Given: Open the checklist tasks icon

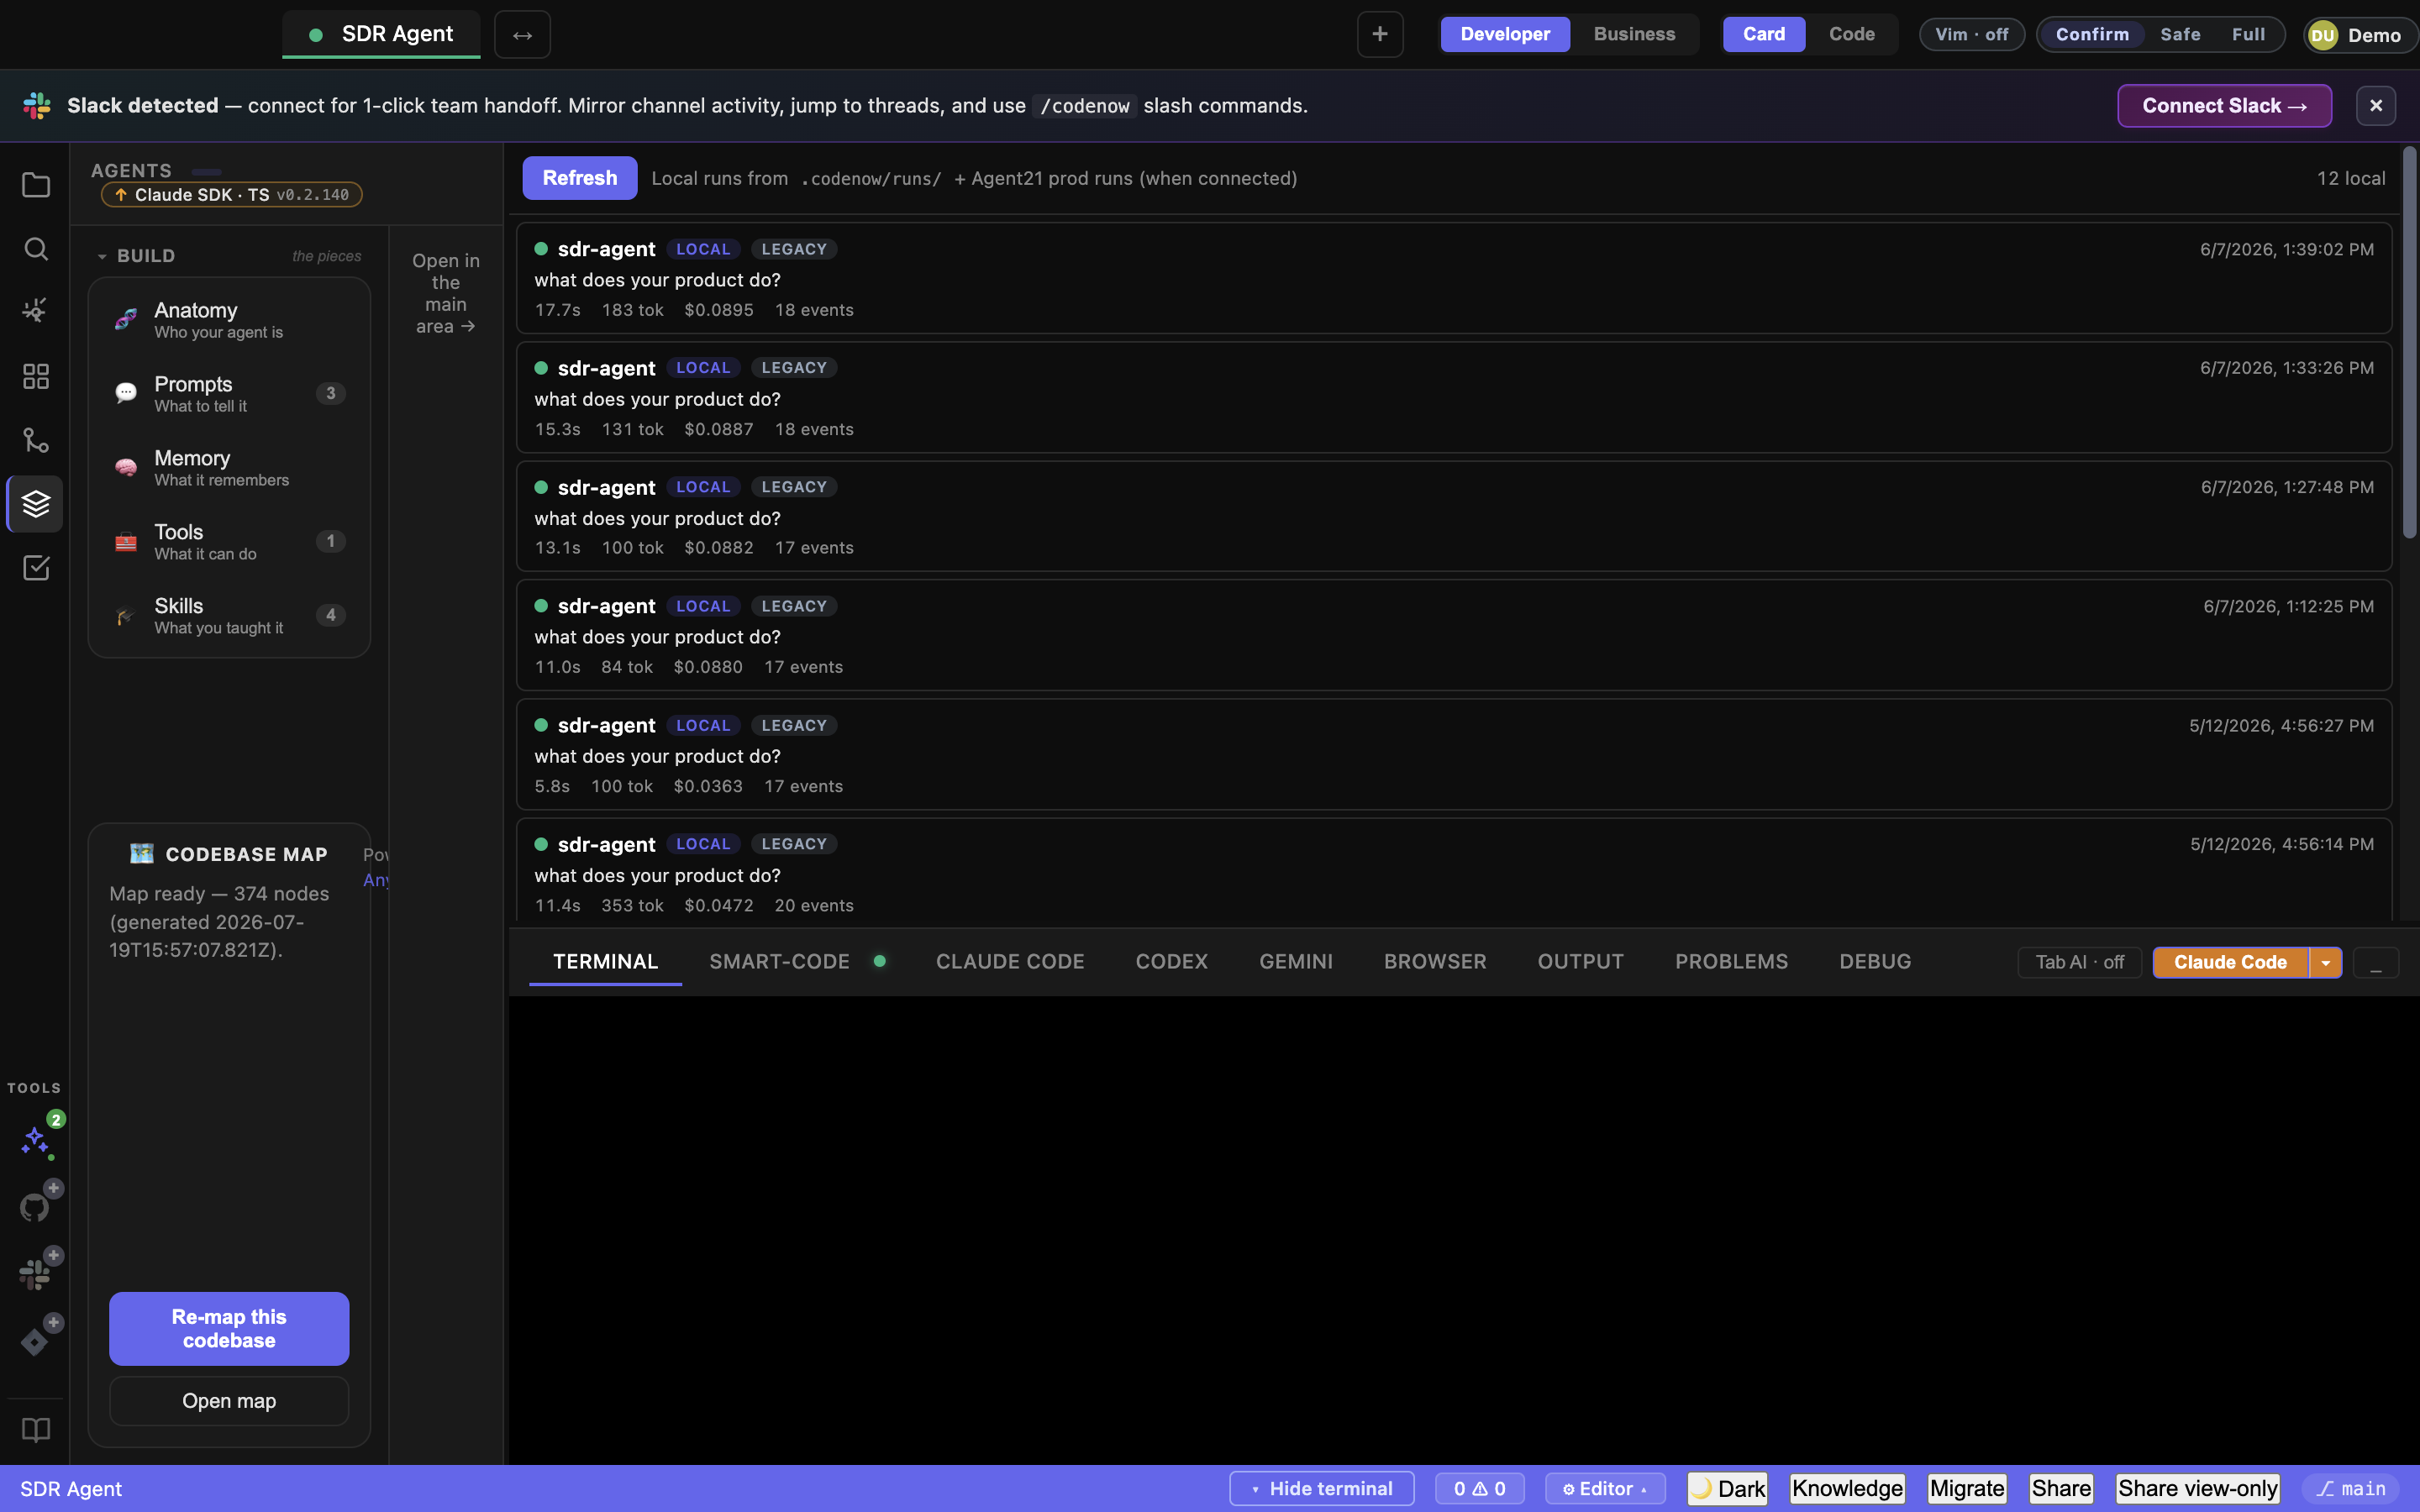Looking at the screenshot, I should click(x=36, y=568).
